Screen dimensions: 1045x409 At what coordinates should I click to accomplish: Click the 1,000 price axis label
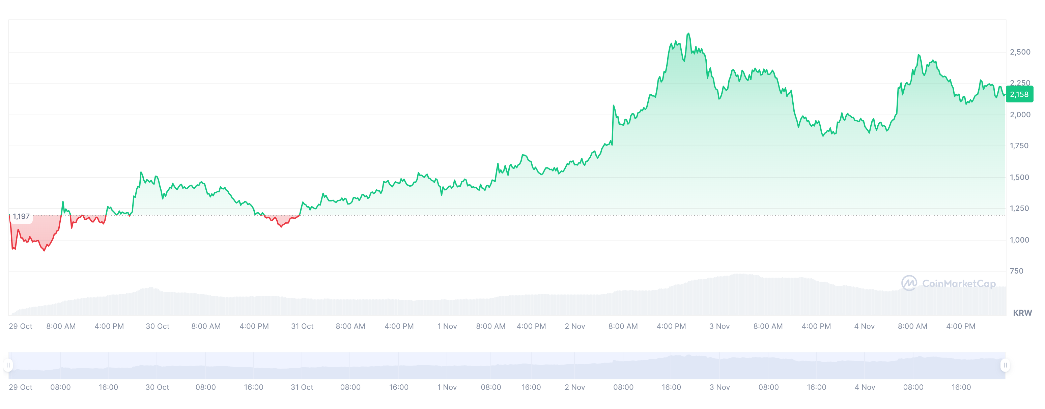(x=1019, y=240)
